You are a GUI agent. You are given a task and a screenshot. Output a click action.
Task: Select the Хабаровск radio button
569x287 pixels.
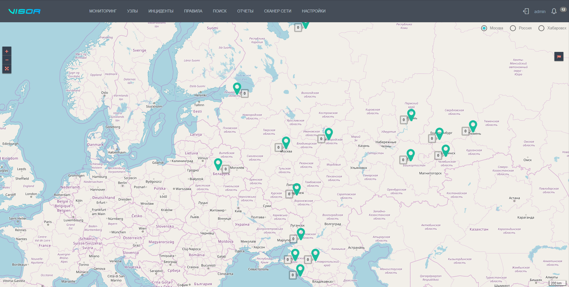[x=541, y=28]
